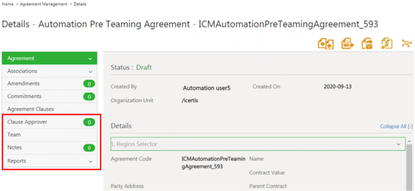Click the document with form-lines icon
Viewport: 415px width, 191px height.
click(x=347, y=44)
